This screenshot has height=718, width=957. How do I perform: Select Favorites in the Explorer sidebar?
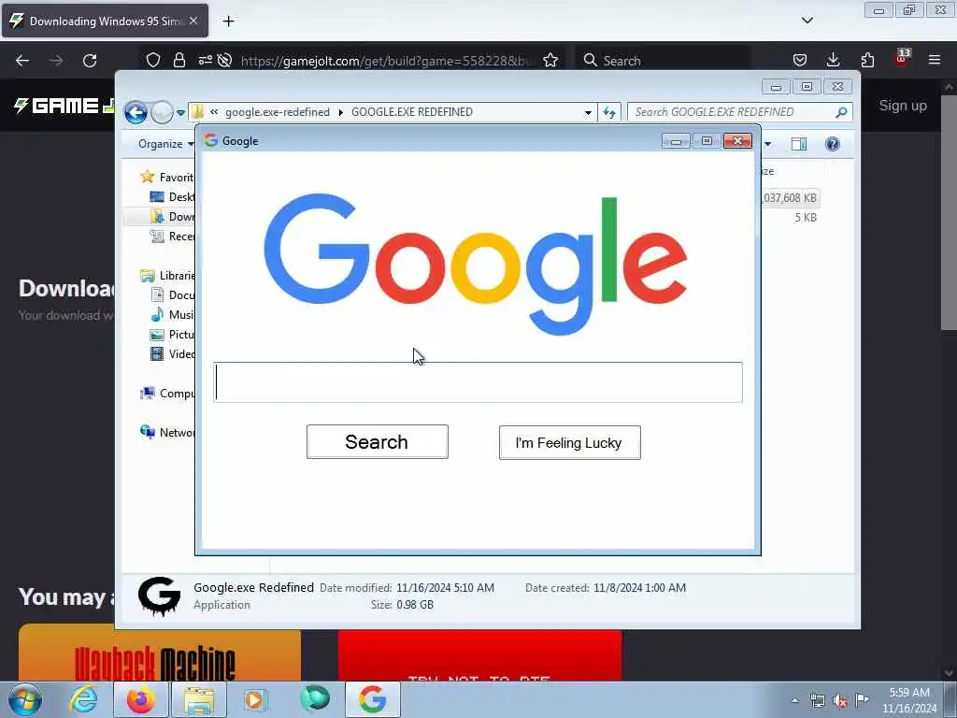(x=166, y=177)
